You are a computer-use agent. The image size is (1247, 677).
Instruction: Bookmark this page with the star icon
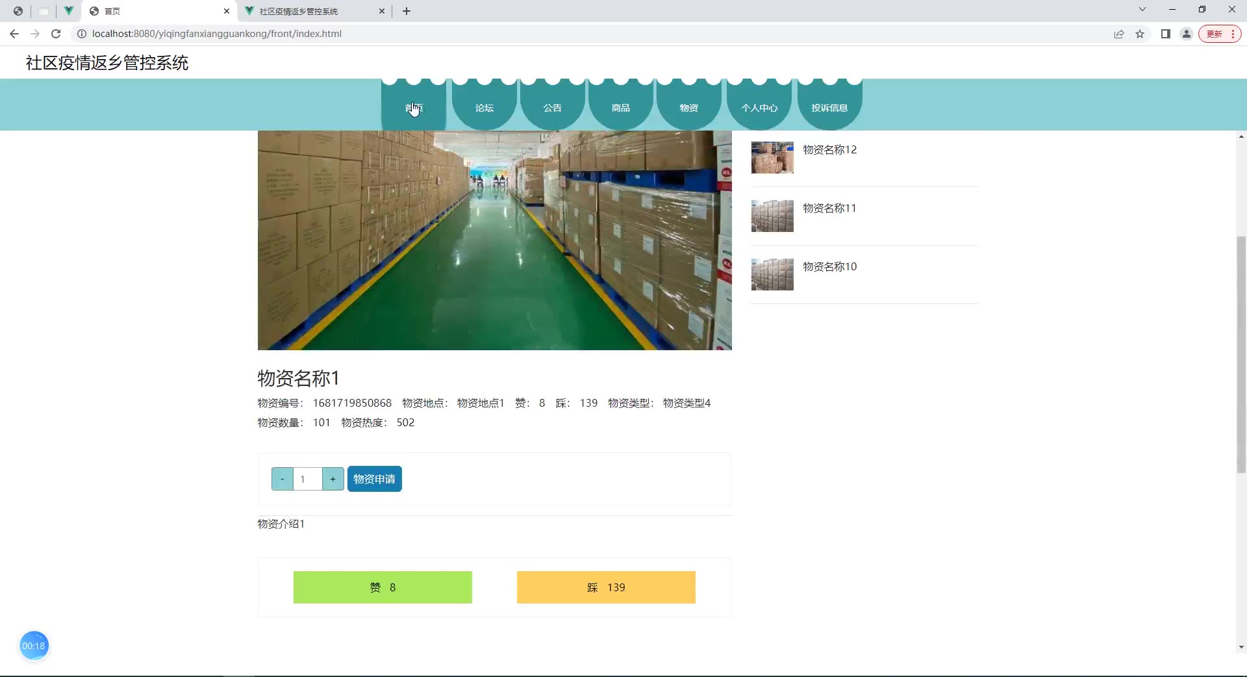tap(1140, 34)
